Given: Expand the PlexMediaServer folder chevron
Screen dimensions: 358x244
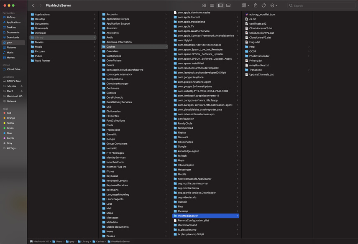Looking at the screenshot, I should [238, 216].
